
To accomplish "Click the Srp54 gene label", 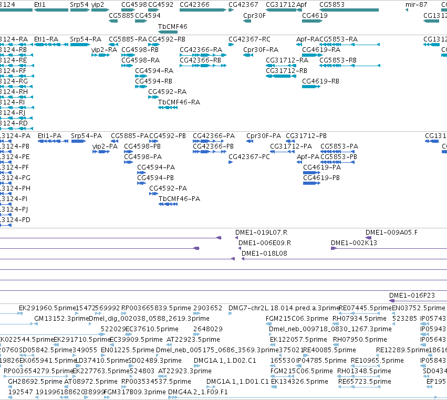I will [79, 5].
